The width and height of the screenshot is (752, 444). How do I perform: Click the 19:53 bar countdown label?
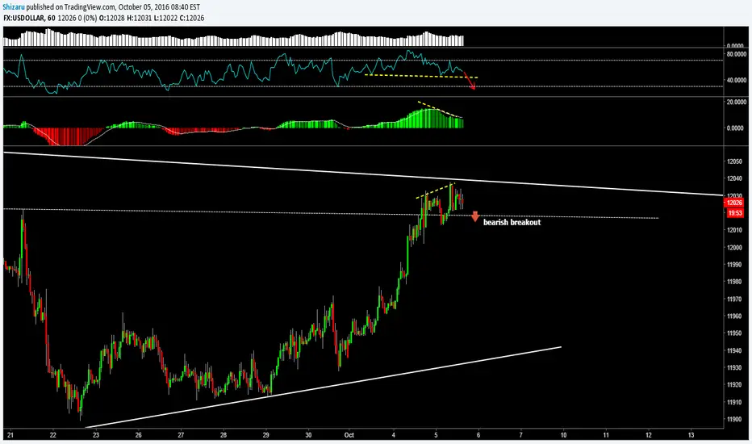pos(735,212)
